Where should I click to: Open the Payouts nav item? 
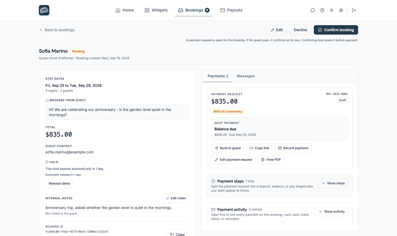(x=231, y=10)
